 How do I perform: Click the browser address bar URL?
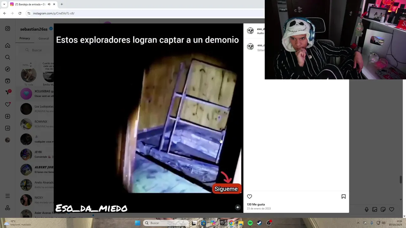54,13
